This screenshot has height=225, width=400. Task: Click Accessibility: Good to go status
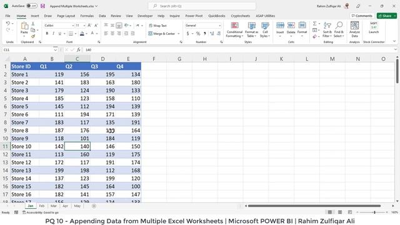(x=41, y=212)
